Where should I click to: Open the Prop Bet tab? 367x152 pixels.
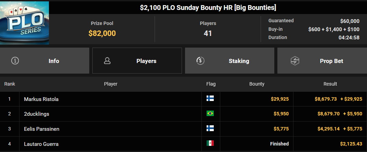coord(322,61)
